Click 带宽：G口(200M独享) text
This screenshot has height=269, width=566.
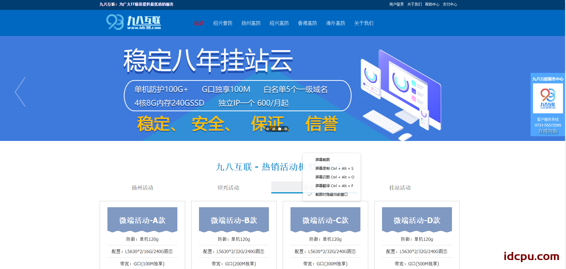(234, 264)
